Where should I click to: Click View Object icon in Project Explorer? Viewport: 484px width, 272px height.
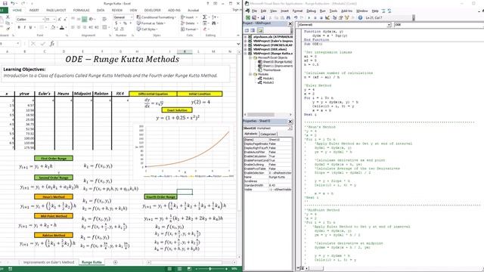[x=253, y=30]
